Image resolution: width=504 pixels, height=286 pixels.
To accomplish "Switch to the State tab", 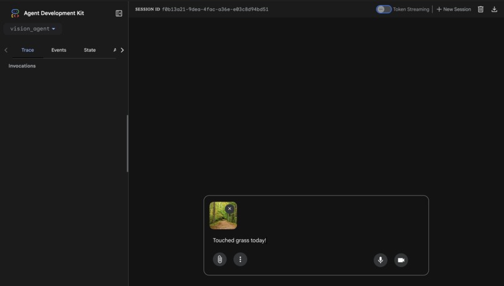I will click(89, 50).
